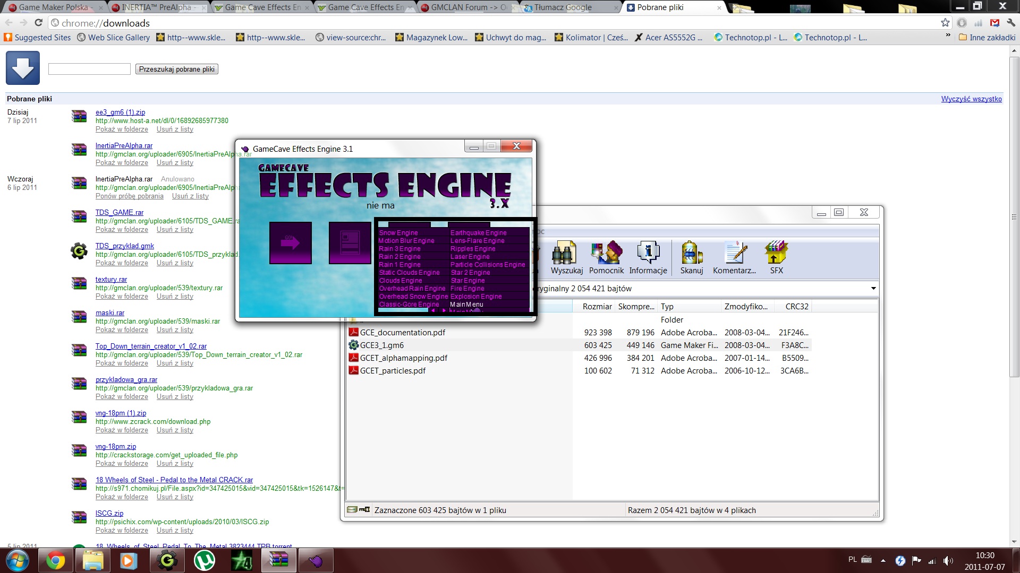Click the SFX archive icon
Viewport: 1020px width, 573px height.
click(x=776, y=253)
